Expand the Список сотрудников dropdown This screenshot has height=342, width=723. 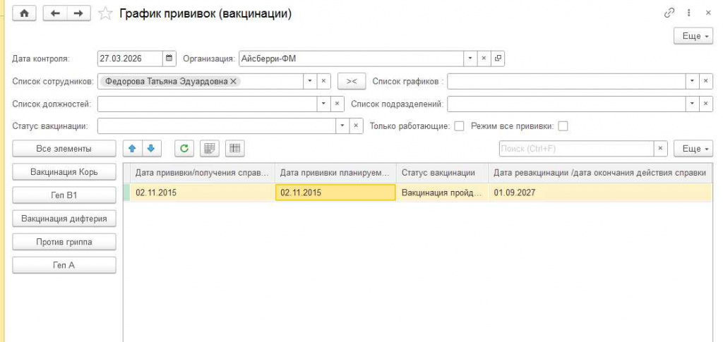(309, 81)
